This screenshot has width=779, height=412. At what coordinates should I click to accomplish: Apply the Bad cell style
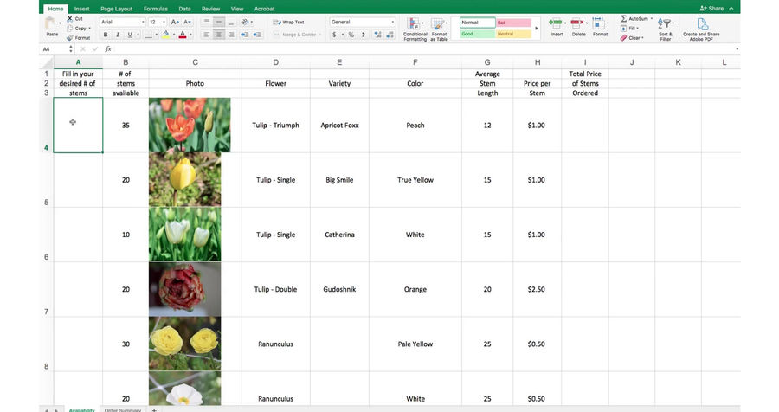(513, 23)
